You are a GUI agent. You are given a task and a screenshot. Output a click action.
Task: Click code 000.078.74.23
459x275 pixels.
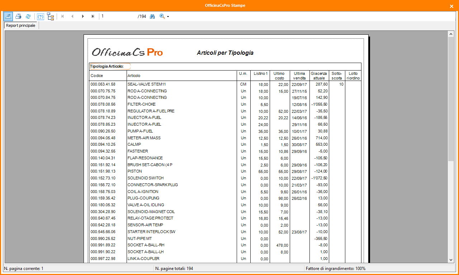(103, 117)
